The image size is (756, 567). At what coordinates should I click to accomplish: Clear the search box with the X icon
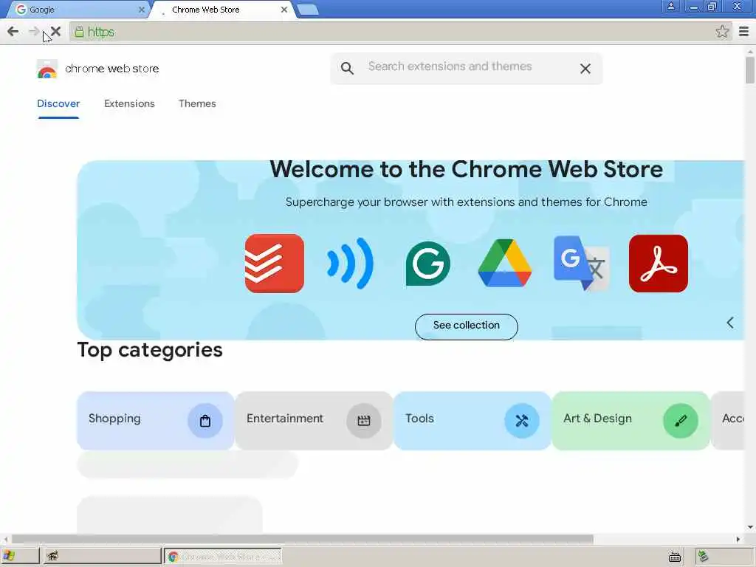coord(585,69)
